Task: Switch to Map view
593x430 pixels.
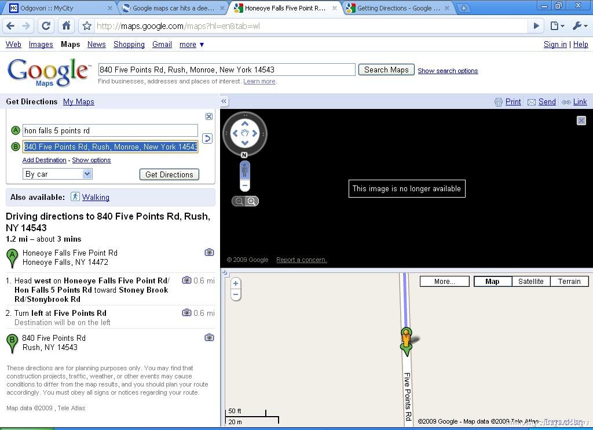Action: point(492,281)
